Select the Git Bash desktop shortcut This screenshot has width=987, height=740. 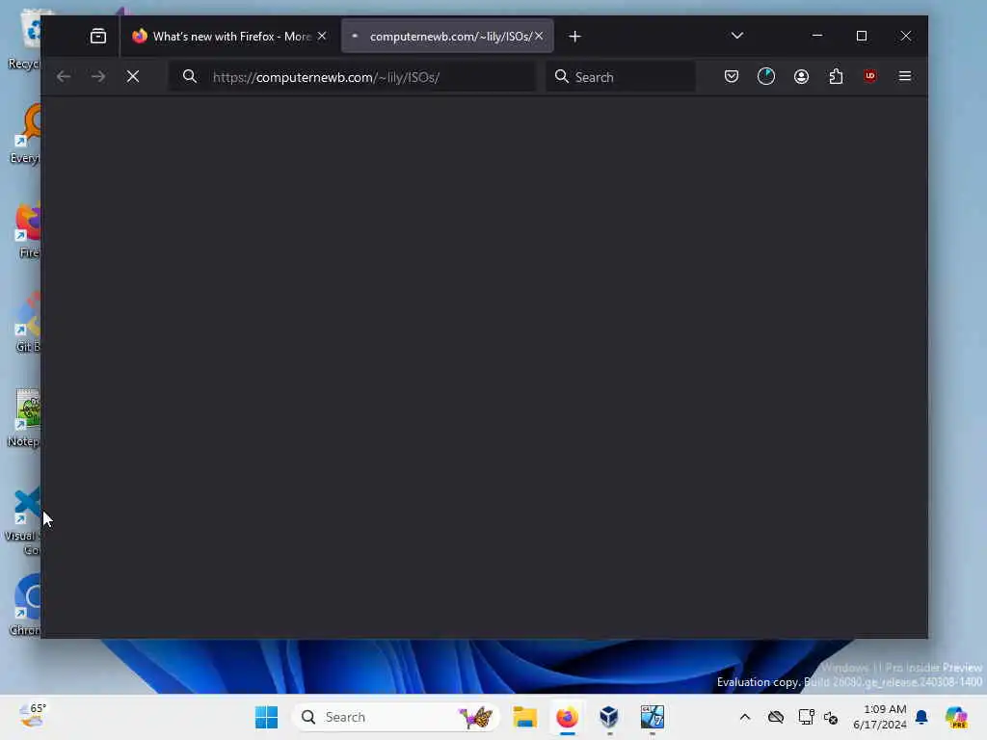[28, 323]
